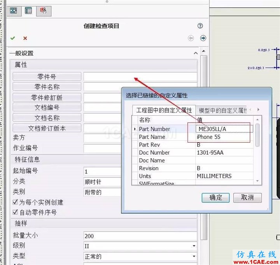280x265 pixels.
Task: Toggle 为每个实例创建 checkbox
Action: [15, 202]
